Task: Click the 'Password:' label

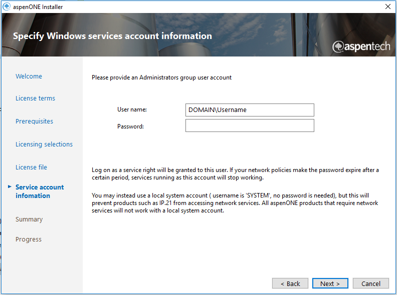Action: [x=130, y=126]
